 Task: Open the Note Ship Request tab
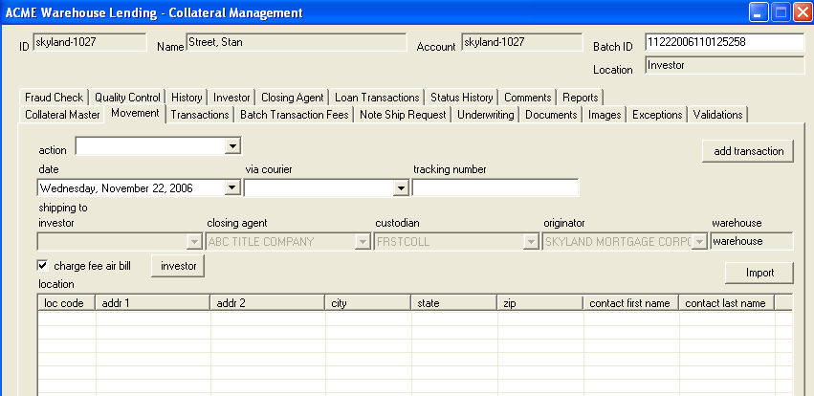point(403,115)
